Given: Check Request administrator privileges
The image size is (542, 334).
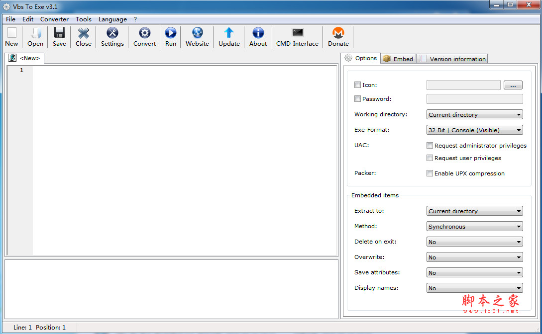Looking at the screenshot, I should [x=430, y=146].
